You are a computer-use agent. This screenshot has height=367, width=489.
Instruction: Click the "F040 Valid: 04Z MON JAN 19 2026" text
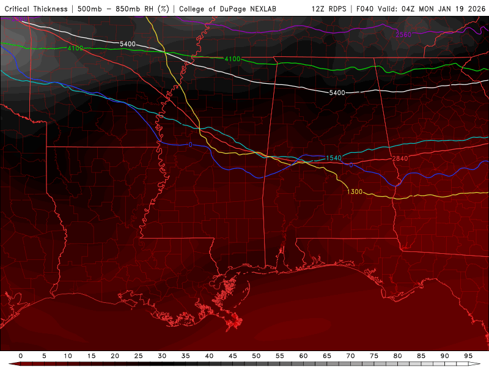(421, 9)
